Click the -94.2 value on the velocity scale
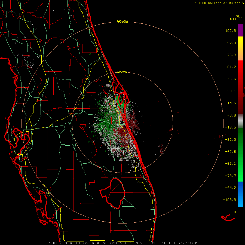The image size is (245, 245). [231, 188]
